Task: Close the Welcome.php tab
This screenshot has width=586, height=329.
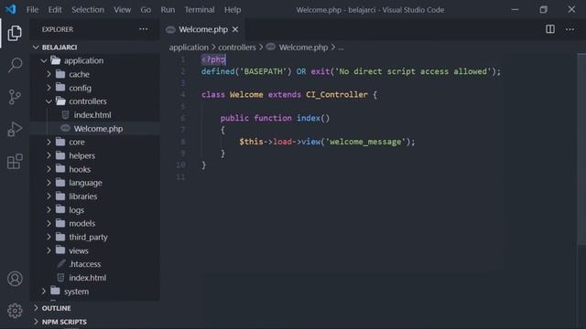Action: [x=235, y=29]
